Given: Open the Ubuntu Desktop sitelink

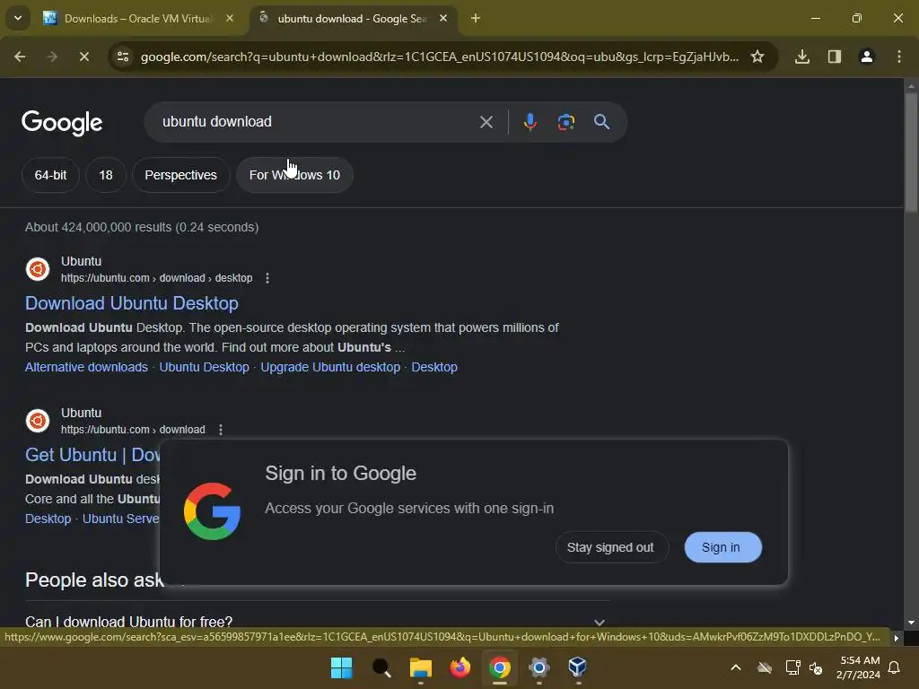Looking at the screenshot, I should coord(204,367).
